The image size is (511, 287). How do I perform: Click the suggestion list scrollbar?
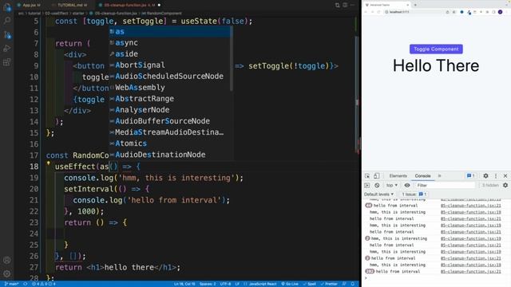(232, 58)
